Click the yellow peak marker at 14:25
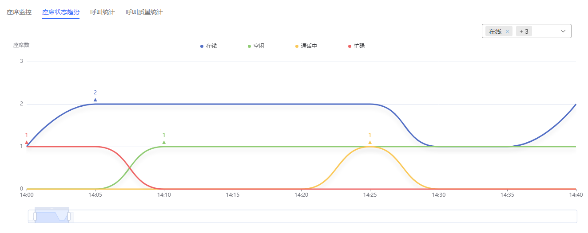The height and width of the screenshot is (233, 588). coord(370,143)
